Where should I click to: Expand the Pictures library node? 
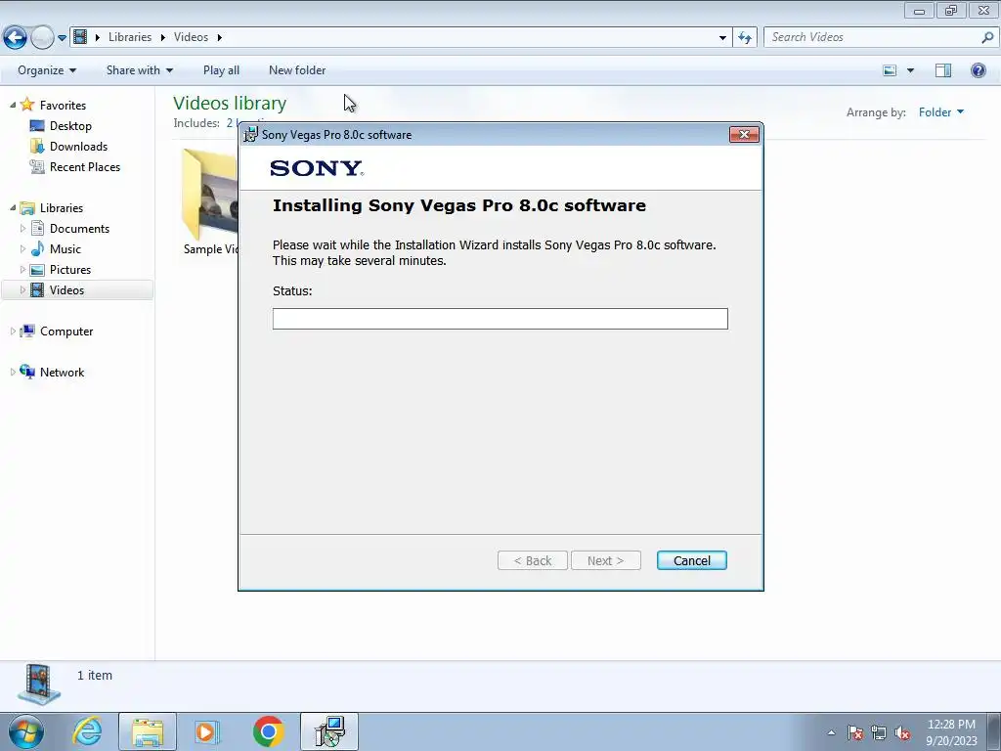(x=23, y=269)
